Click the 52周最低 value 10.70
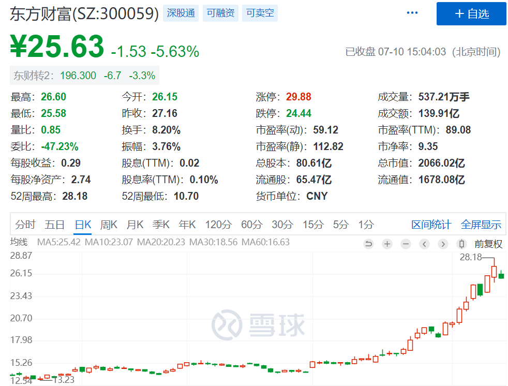508x386 pixels. tap(186, 196)
